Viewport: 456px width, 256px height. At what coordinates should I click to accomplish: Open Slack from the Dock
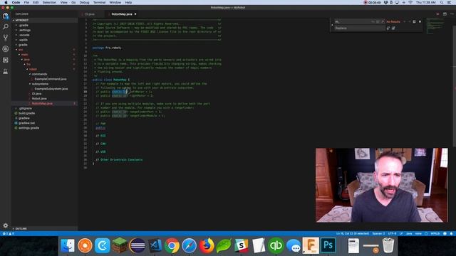point(241,245)
